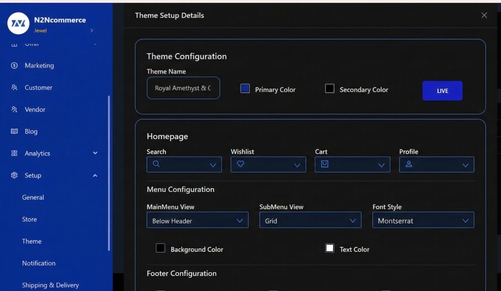Click the Customer person icon
The height and width of the screenshot is (291, 501).
(x=14, y=87)
